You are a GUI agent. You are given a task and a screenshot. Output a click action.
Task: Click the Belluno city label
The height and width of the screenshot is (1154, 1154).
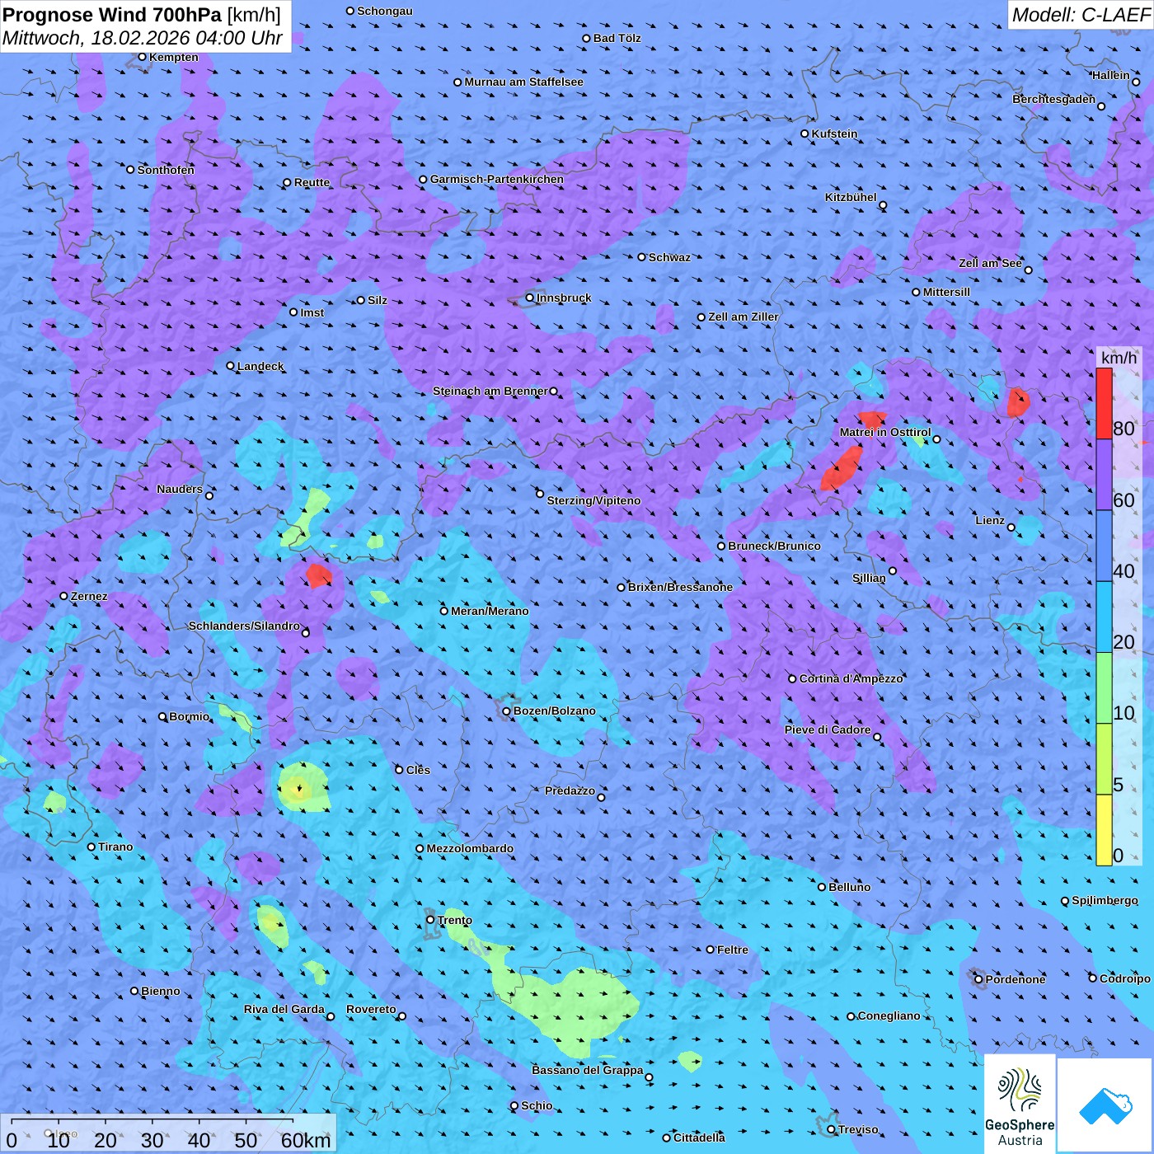coord(849,887)
